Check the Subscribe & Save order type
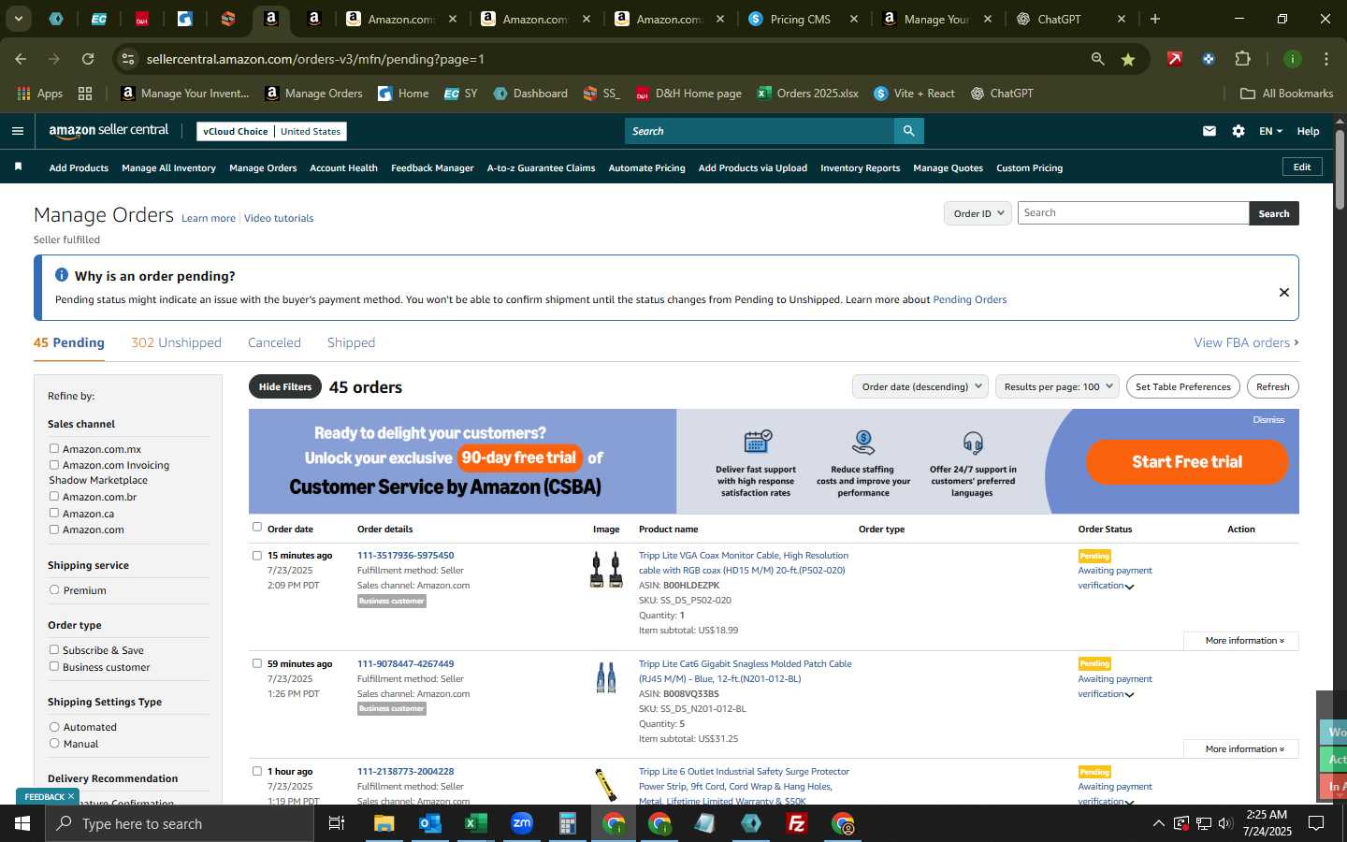This screenshot has height=842, width=1347. (54, 649)
